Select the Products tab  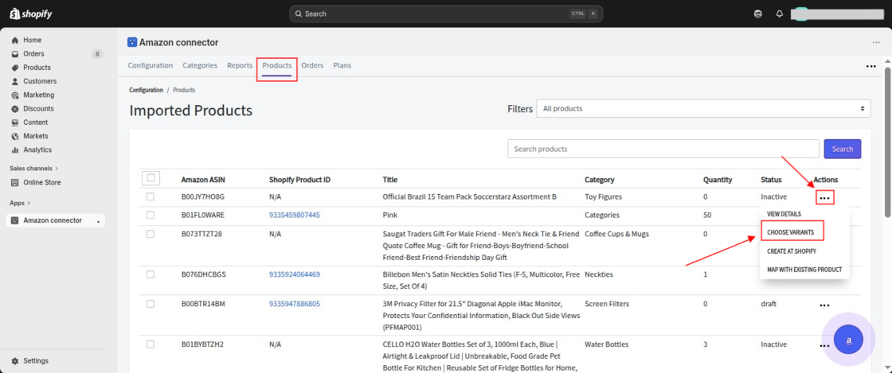click(x=277, y=65)
